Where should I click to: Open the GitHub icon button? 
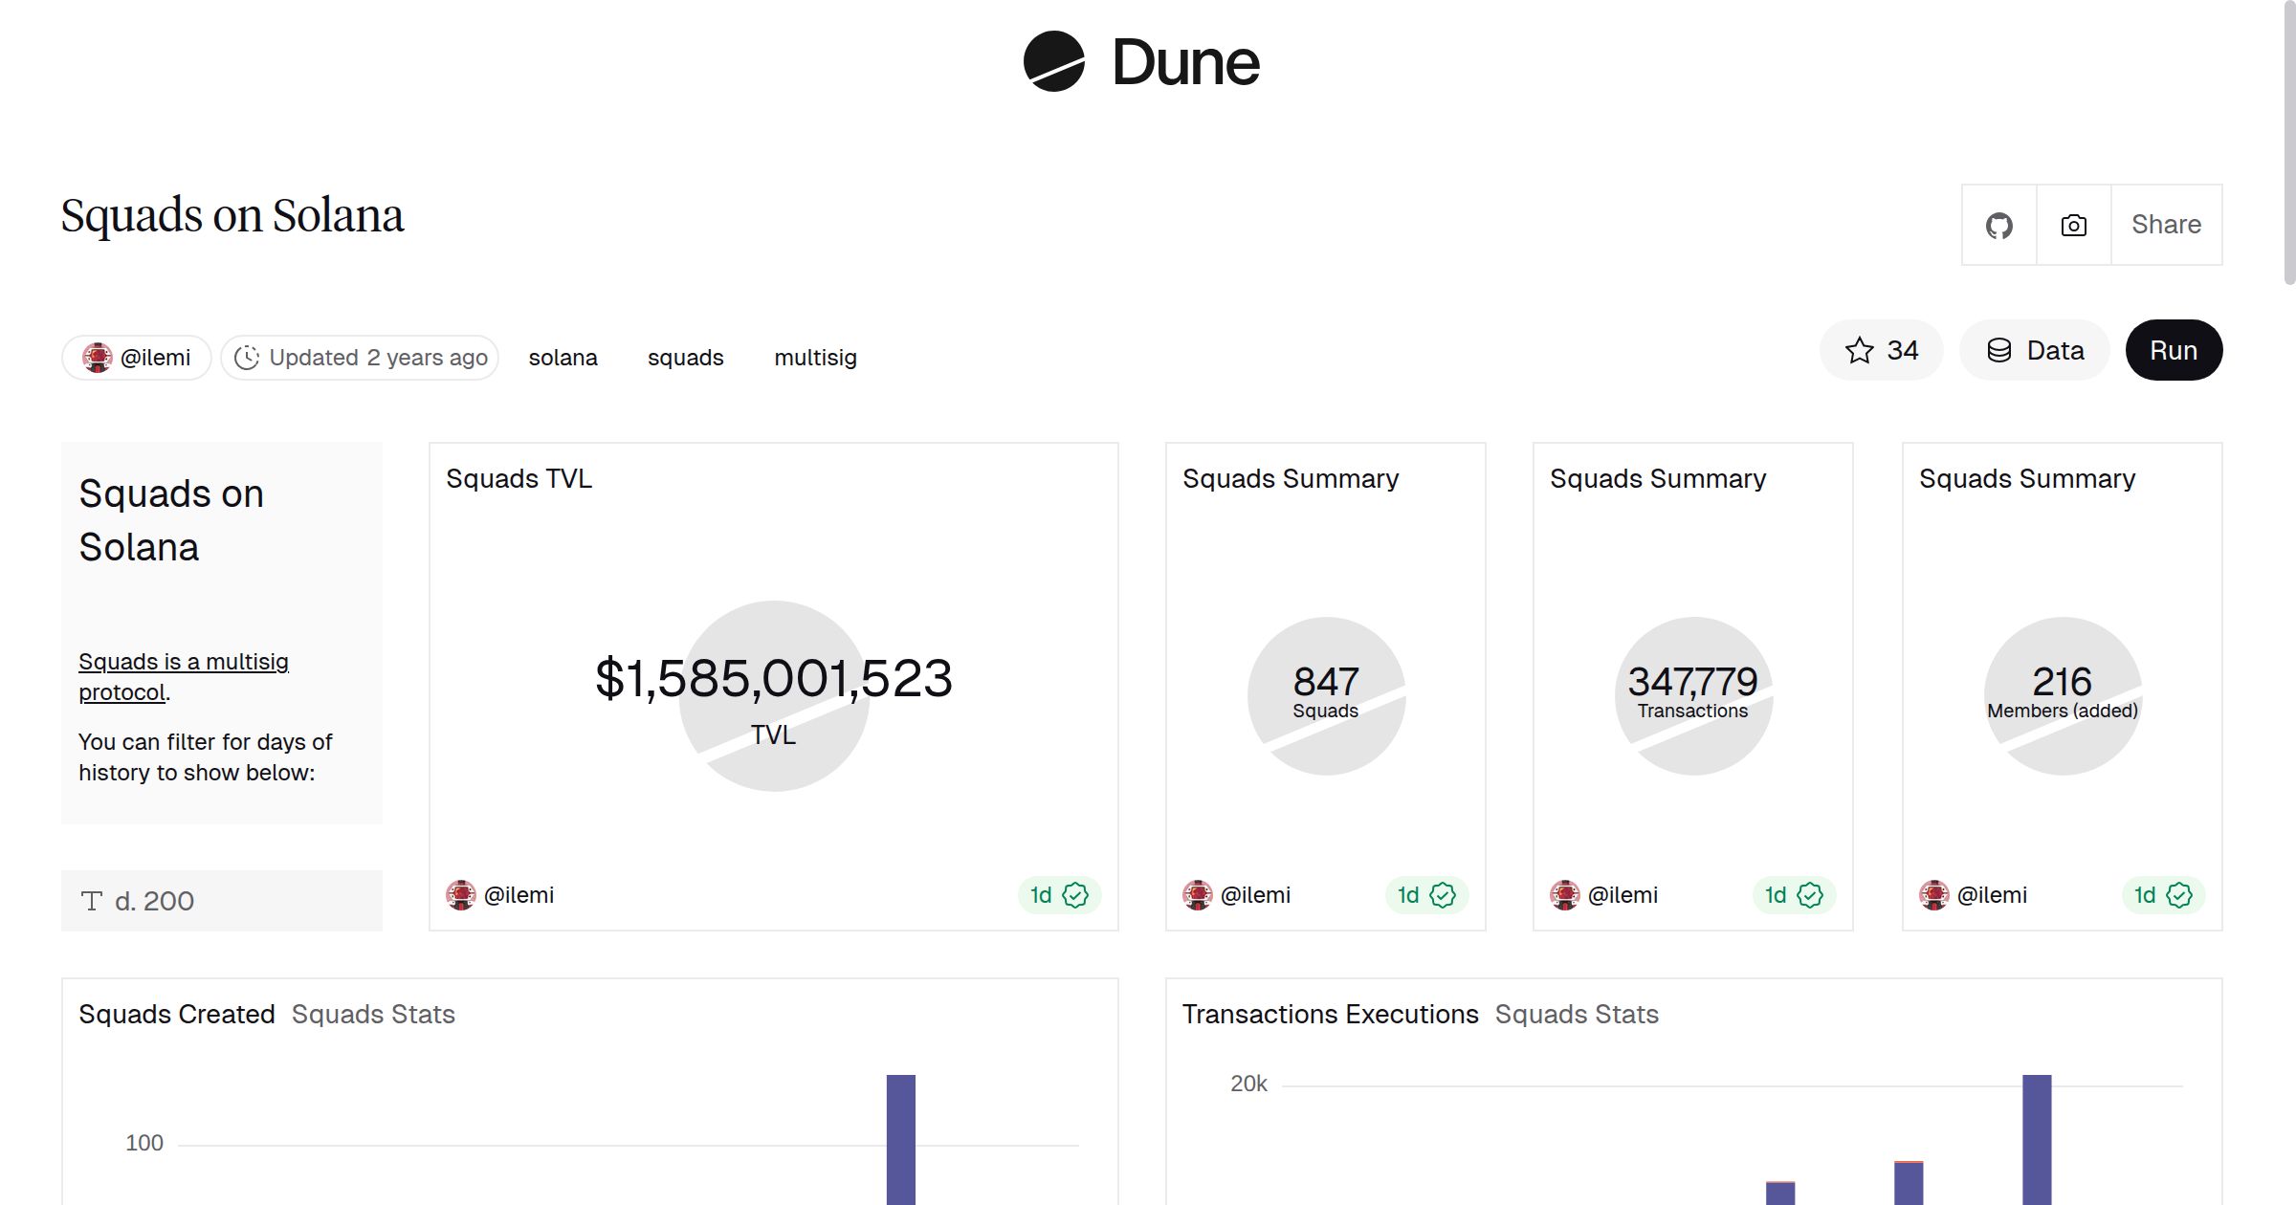pyautogui.click(x=1998, y=225)
